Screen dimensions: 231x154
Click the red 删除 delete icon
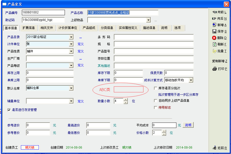tap(214, 38)
